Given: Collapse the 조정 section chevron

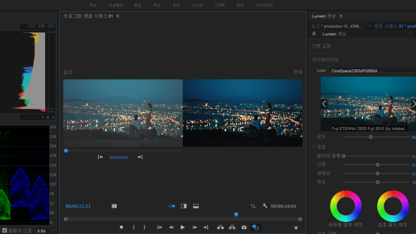Looking at the screenshot, I should click(x=314, y=147).
